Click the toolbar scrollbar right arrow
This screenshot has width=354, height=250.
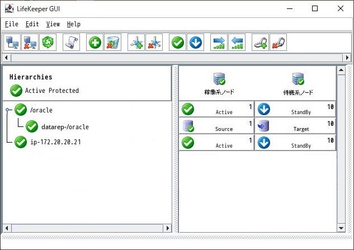click(x=347, y=58)
